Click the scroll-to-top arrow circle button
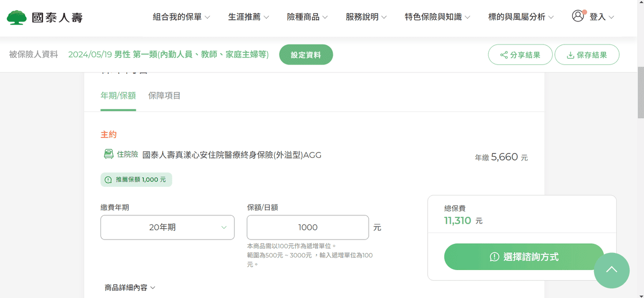 (x=611, y=270)
